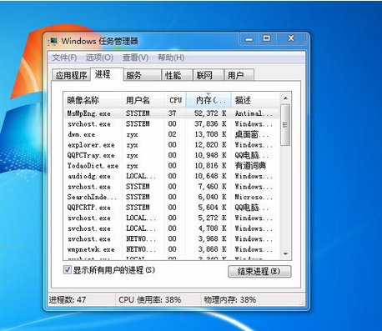This screenshot has width=382, height=331.
Task: Go to the 联网 tab
Action: pos(209,75)
